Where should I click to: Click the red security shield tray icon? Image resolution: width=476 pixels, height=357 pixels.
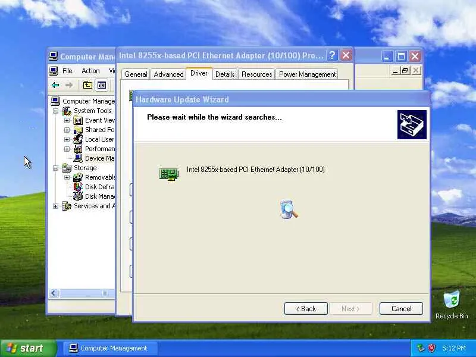pyautogui.click(x=432, y=348)
